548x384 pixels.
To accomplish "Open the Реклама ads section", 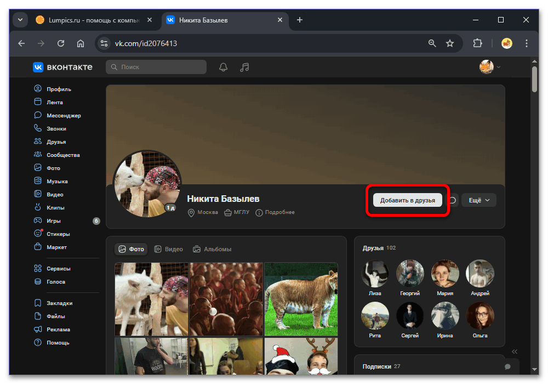I will [52, 330].
